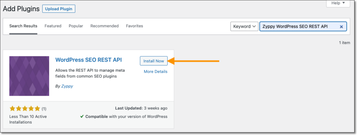Select the Search Results tab
Screen dimensions: 357x135
tap(23, 26)
